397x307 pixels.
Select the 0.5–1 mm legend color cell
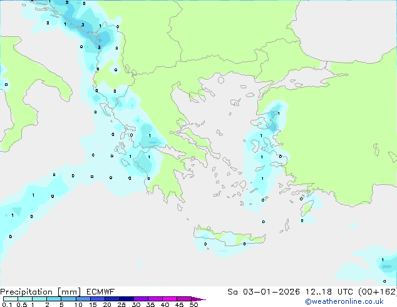coord(25,299)
